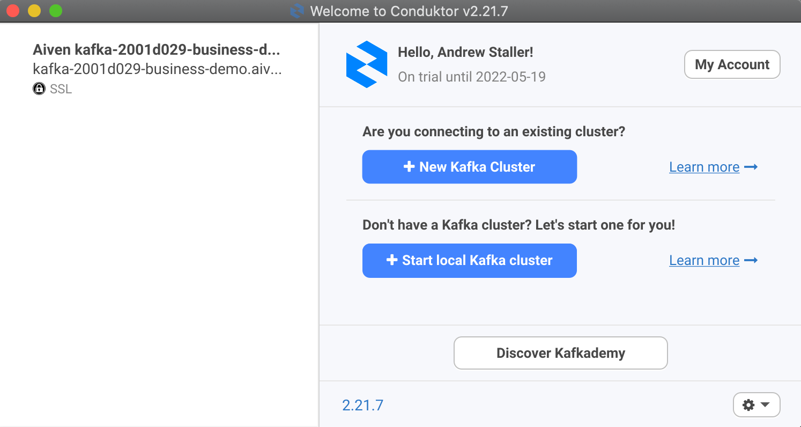Click the 2.21.7 version link
Viewport: 801px width, 427px height.
[363, 405]
